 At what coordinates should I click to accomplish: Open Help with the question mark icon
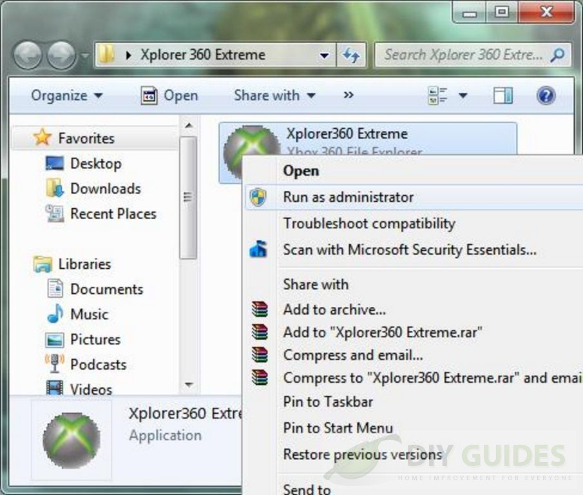click(546, 95)
